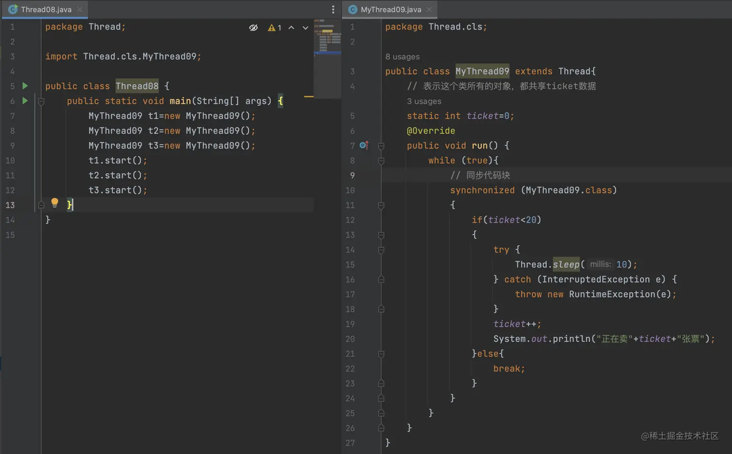Collapse the if block fold at line 13
The height and width of the screenshot is (454, 732).
(x=381, y=235)
